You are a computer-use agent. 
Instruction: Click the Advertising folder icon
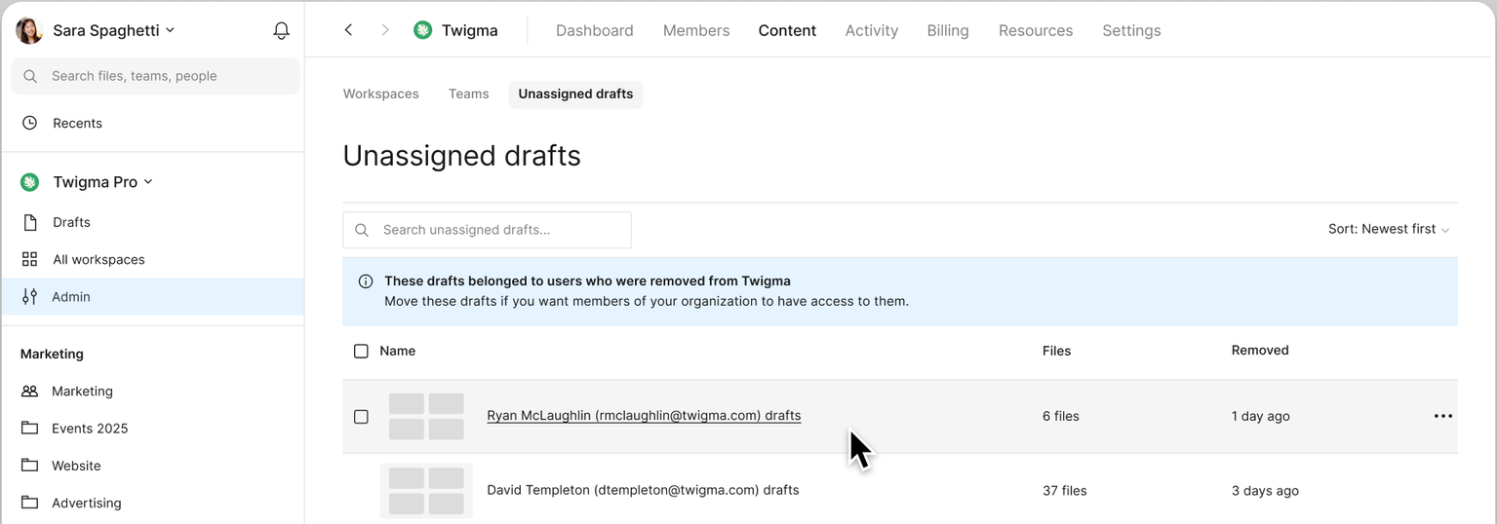(30, 503)
